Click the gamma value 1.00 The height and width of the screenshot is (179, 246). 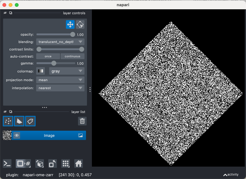pyautogui.click(x=80, y=63)
